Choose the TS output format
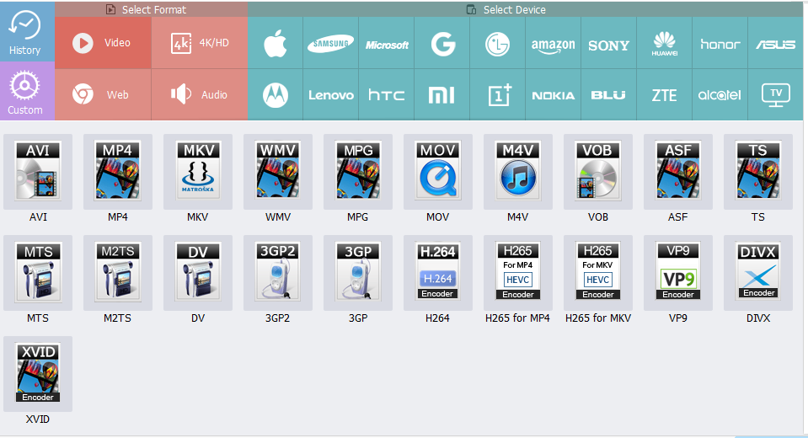 [x=758, y=172]
